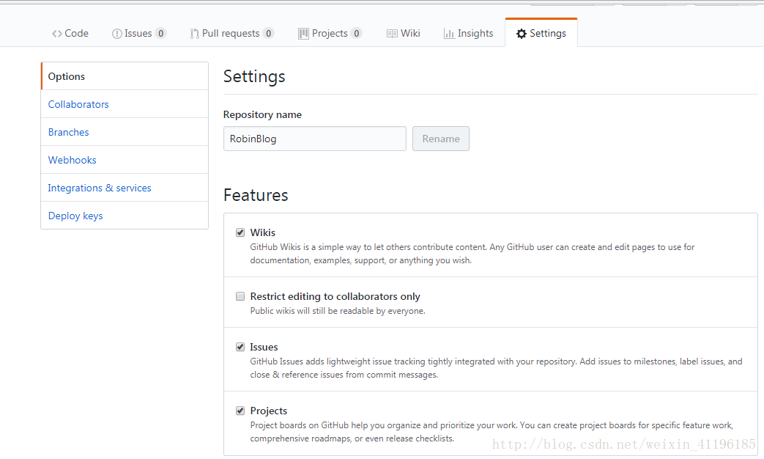The height and width of the screenshot is (459, 764).
Task: Click the Issues count badge
Action: pos(161,33)
